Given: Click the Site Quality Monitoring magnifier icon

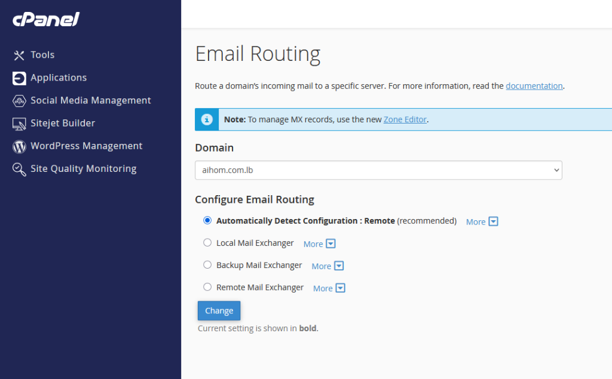Looking at the screenshot, I should coord(19,170).
